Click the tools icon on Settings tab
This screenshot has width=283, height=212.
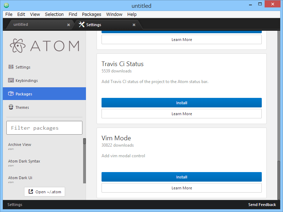[x=82, y=24]
